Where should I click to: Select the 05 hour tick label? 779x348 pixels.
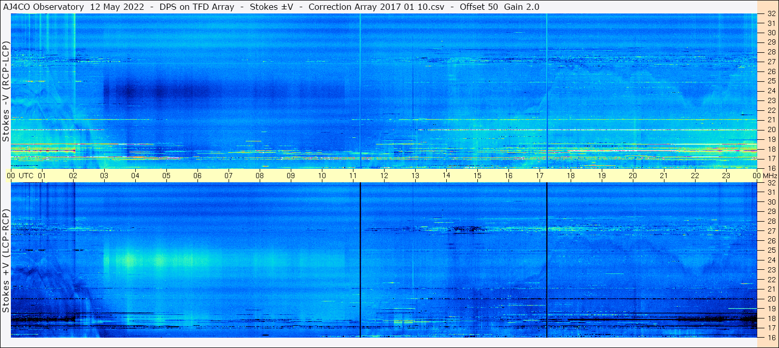pos(166,176)
